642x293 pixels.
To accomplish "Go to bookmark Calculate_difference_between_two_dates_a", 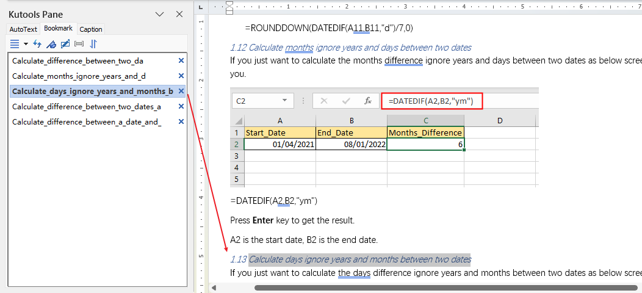I will pos(87,107).
